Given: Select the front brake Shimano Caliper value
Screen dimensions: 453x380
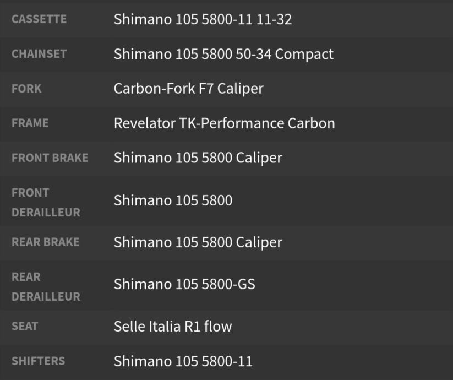Looking at the screenshot, I should (198, 158).
